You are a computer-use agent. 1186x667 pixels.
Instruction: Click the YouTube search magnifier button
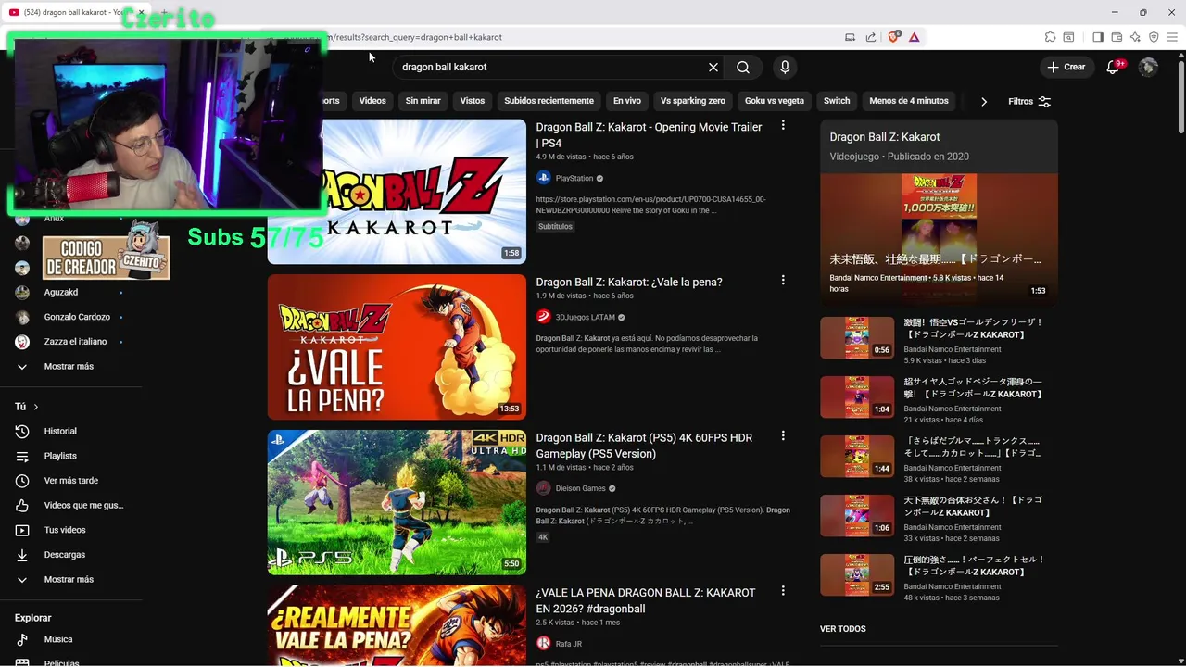click(x=743, y=67)
